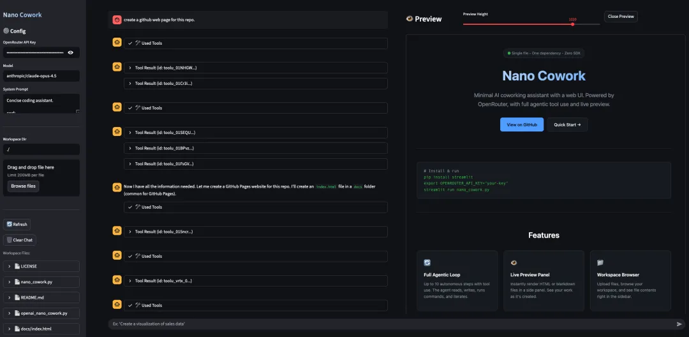Image resolution: width=689 pixels, height=337 pixels.
Task: Click the 'Nano Cowork' sidebar title
Action: coord(22,15)
